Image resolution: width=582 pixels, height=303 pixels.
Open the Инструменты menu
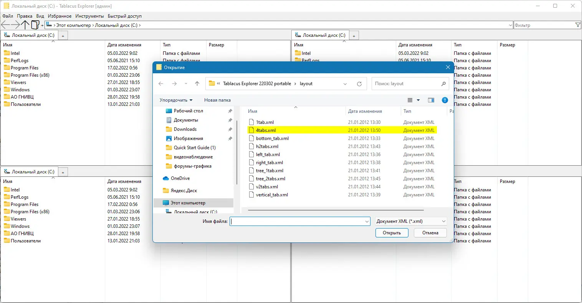pyautogui.click(x=89, y=16)
